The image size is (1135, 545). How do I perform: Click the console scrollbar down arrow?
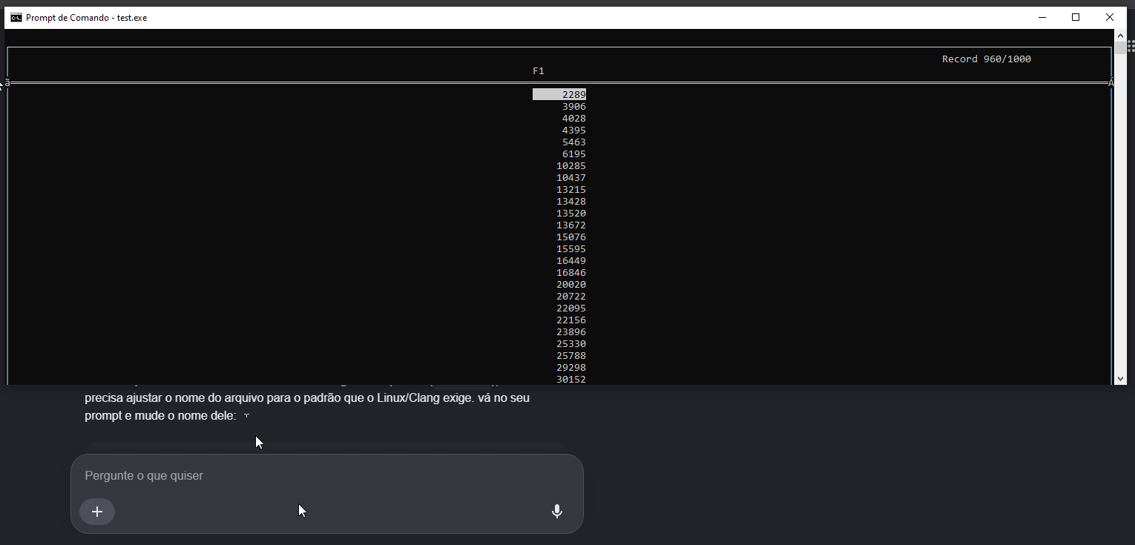point(1120,379)
